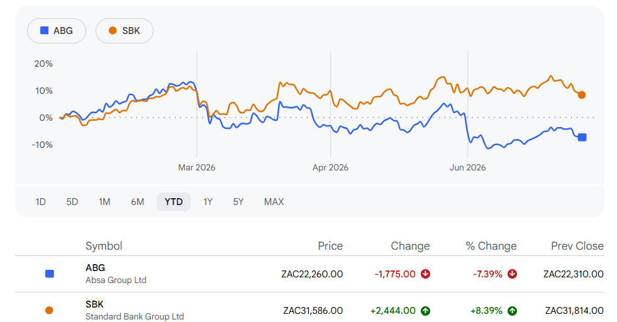Select the MAX time range
The image size is (617, 322).
[274, 202]
